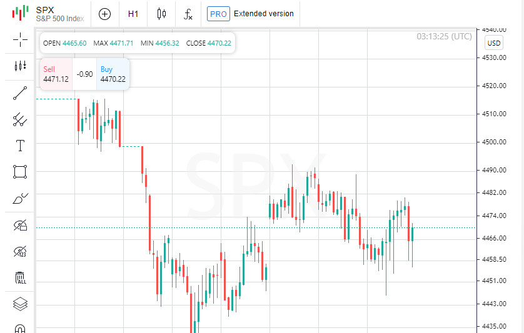Viewport: 524px width, 333px height.
Task: Select the trend line drawing tool
Action: 20,93
